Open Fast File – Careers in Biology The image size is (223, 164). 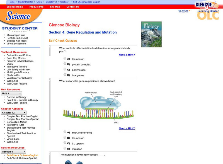pyautogui.click(x=23, y=100)
